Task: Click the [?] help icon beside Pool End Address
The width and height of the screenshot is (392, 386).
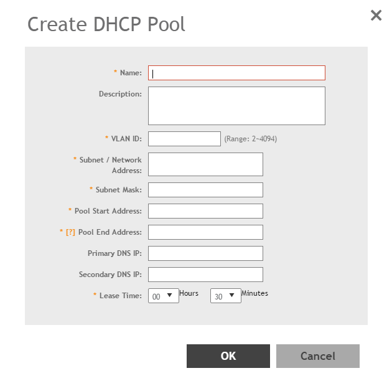Action: (70, 232)
